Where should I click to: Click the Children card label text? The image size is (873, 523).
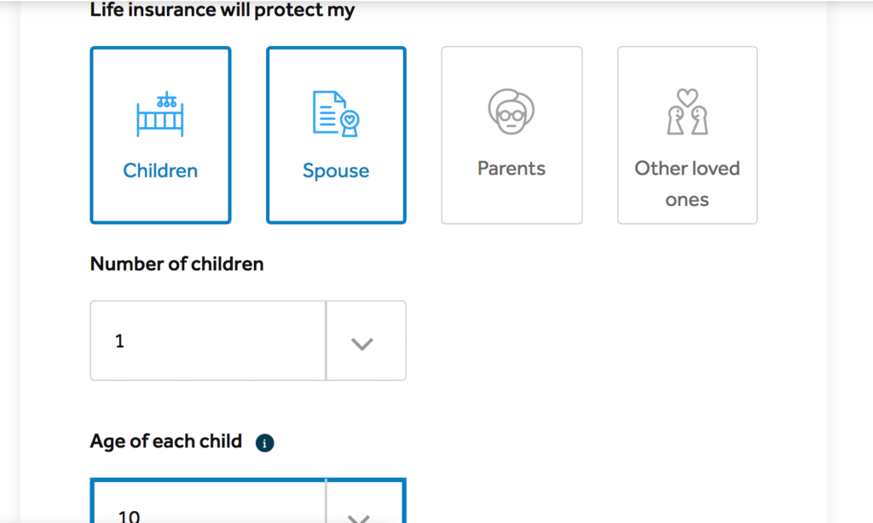coord(160,170)
